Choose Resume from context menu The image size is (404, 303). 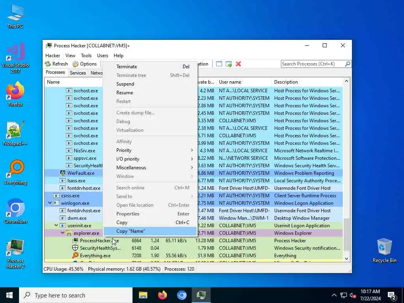click(x=150, y=92)
